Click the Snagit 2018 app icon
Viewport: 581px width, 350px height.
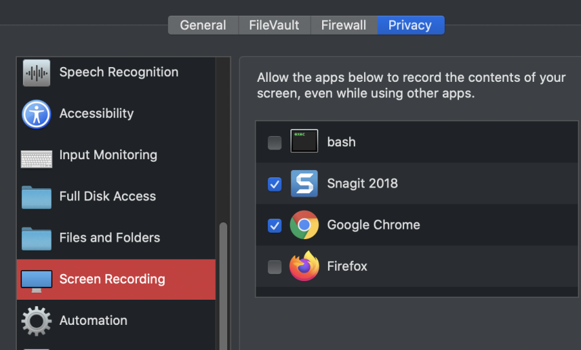pos(304,184)
